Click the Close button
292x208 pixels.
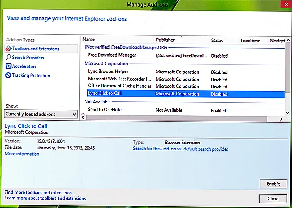[273, 199]
